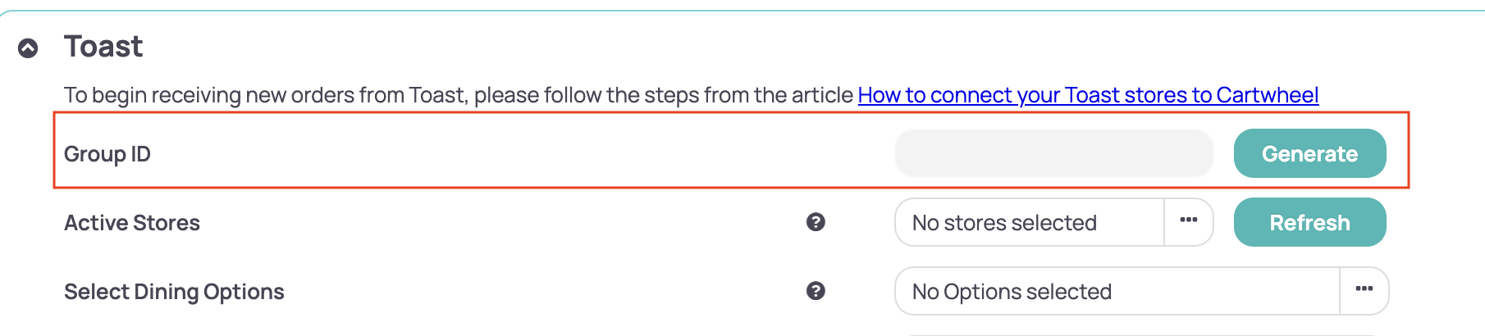1485x336 pixels.
Task: Focus the empty Group ID field
Action: pyautogui.click(x=1053, y=153)
